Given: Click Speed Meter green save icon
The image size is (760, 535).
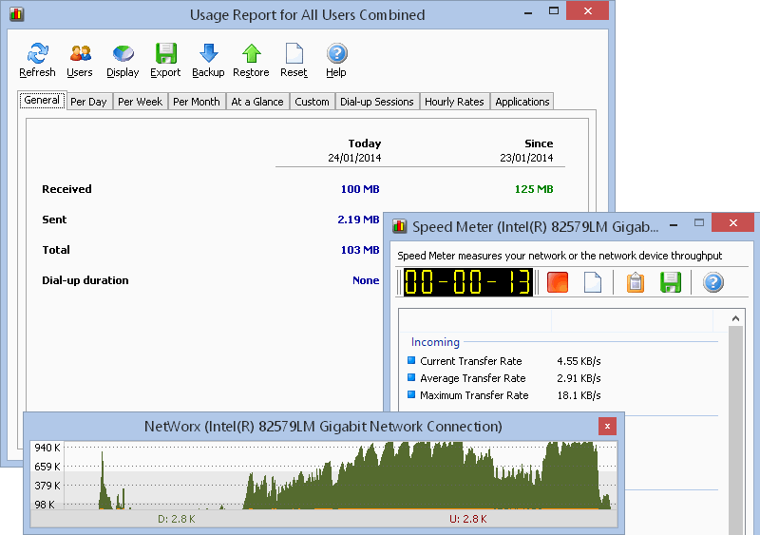Looking at the screenshot, I should tap(671, 282).
